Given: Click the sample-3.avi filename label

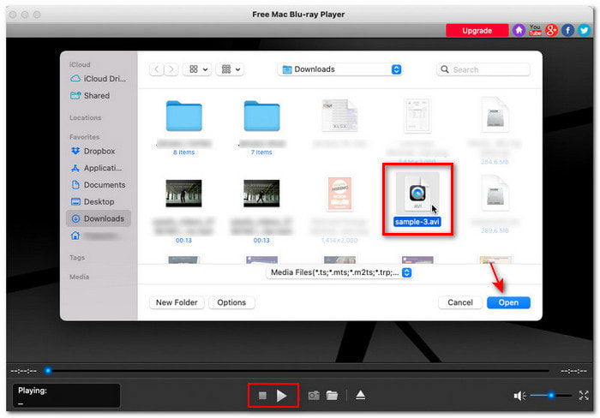Looking at the screenshot, I should pyautogui.click(x=417, y=222).
